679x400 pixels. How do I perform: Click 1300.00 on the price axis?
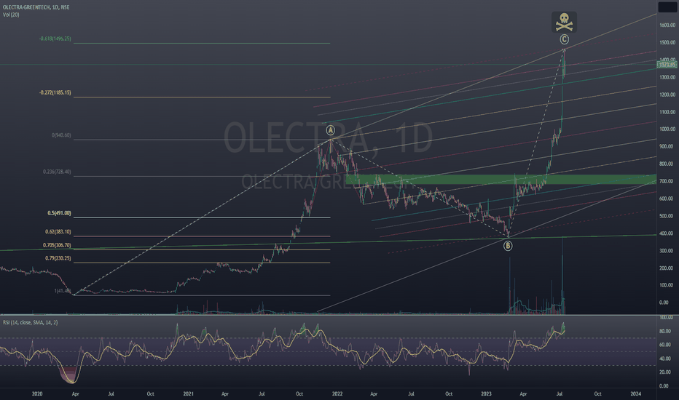(x=667, y=77)
